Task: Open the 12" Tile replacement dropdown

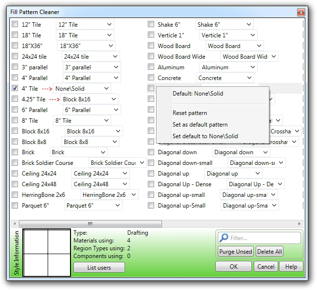Action: [85, 24]
